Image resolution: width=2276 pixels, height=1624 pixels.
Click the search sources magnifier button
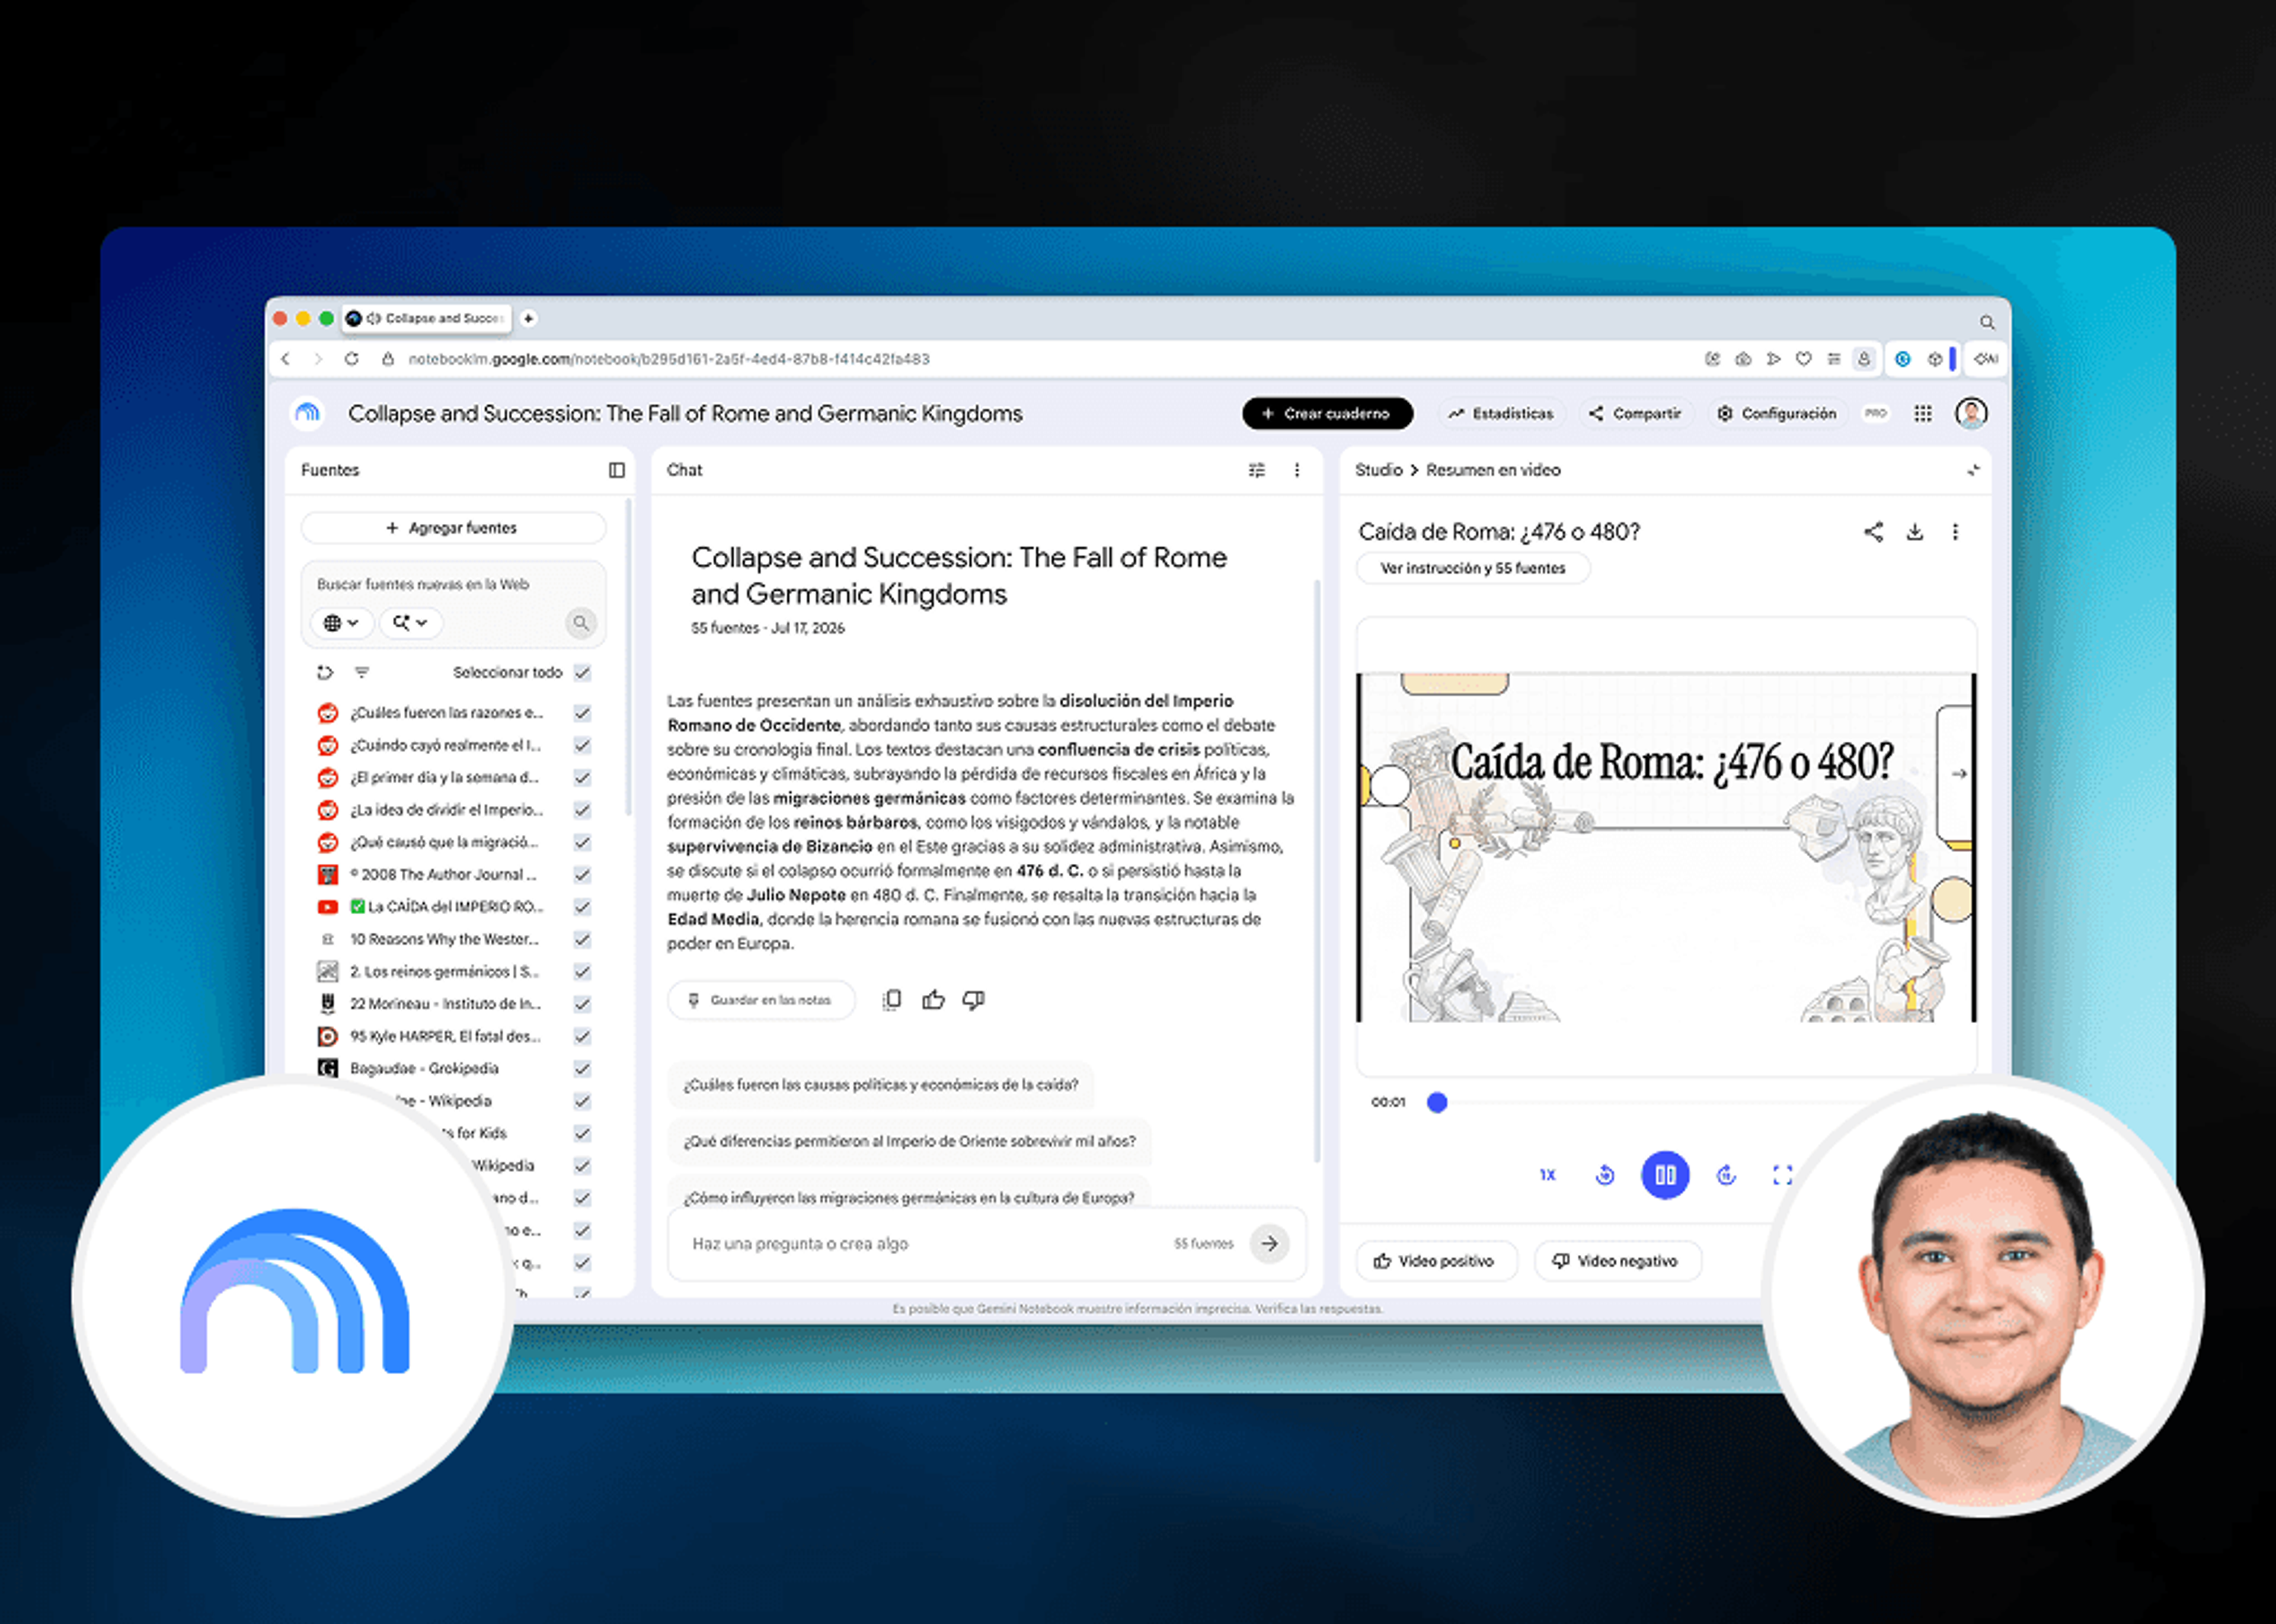pos(580,623)
